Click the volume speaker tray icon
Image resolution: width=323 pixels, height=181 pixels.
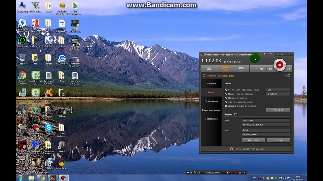(x=285, y=178)
